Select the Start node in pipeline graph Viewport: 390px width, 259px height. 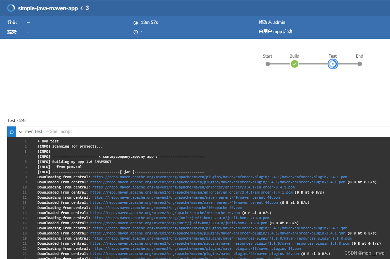click(x=268, y=64)
